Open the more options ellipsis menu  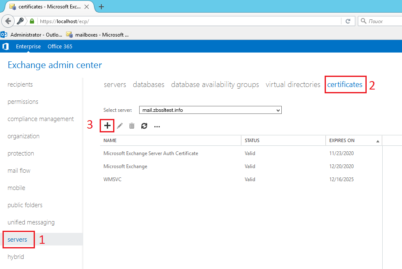point(157,126)
